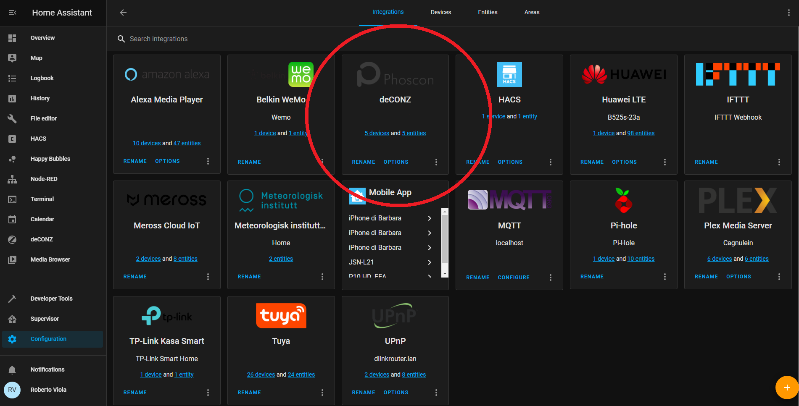This screenshot has height=406, width=799.
Task: Open the Calendar sidebar icon
Action: coord(12,219)
